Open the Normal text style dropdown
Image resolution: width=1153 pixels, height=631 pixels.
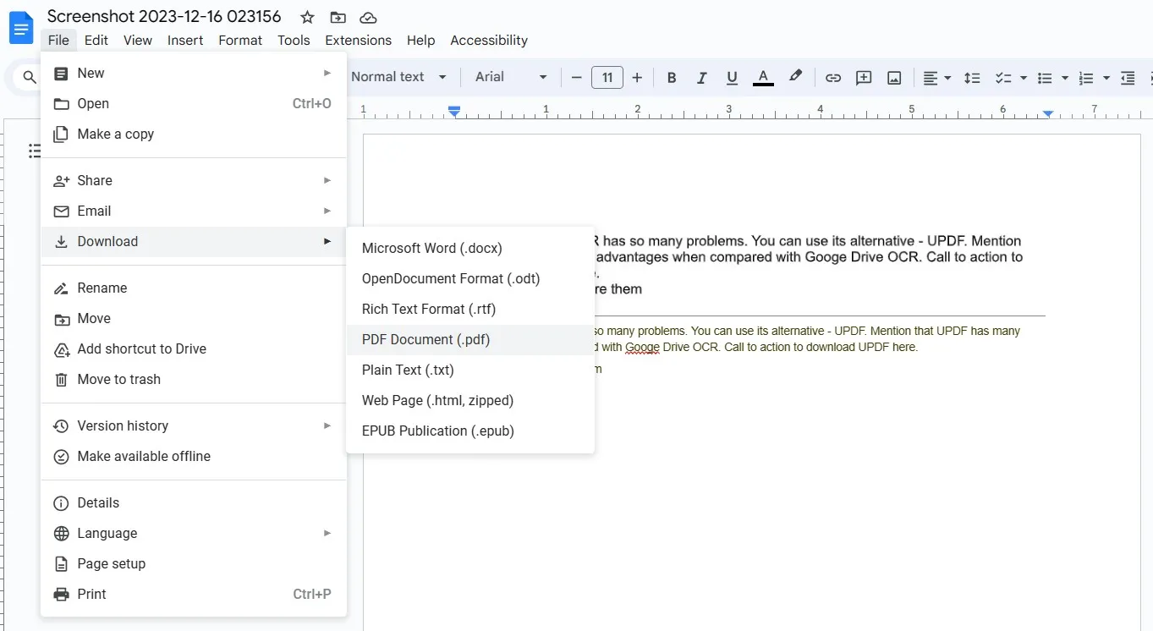coord(398,77)
